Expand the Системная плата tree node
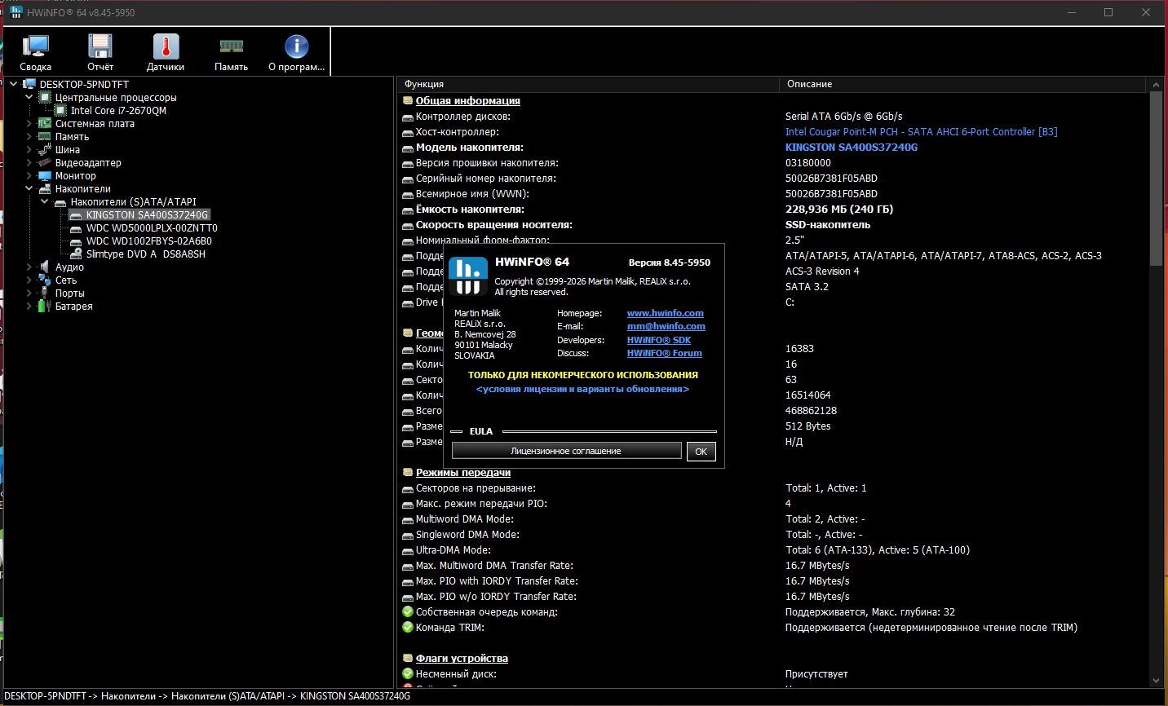This screenshot has width=1168, height=706. [29, 124]
